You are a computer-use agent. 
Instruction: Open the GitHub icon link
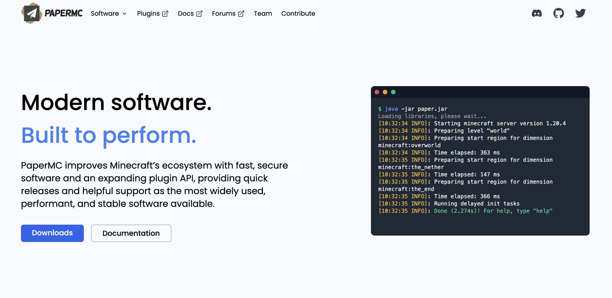click(558, 13)
